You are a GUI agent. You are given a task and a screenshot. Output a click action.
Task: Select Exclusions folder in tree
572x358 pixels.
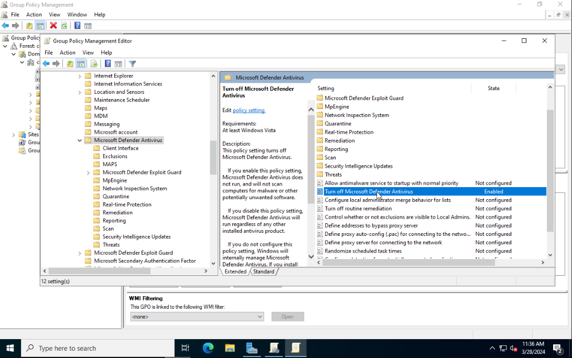tap(115, 156)
